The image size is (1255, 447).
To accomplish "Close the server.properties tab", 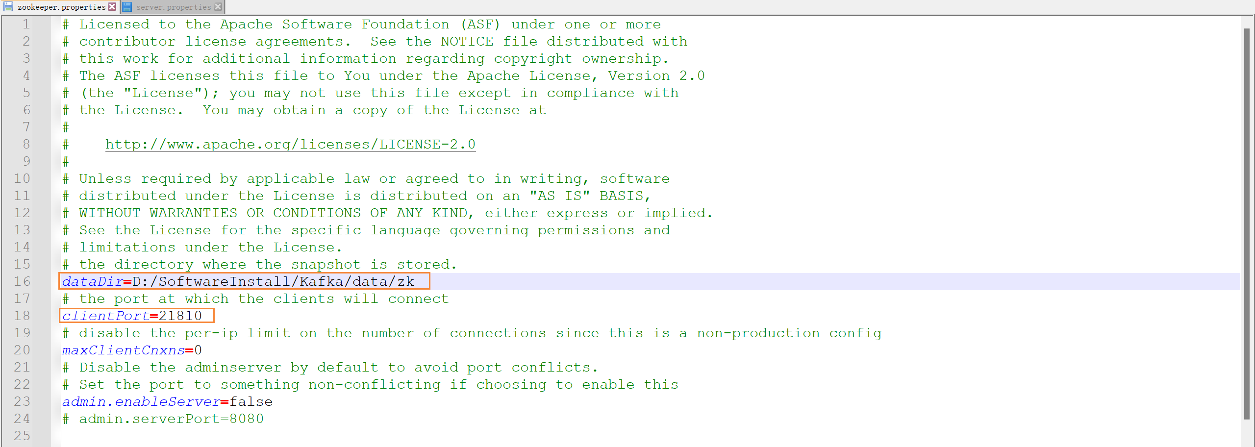I will pos(218,7).
